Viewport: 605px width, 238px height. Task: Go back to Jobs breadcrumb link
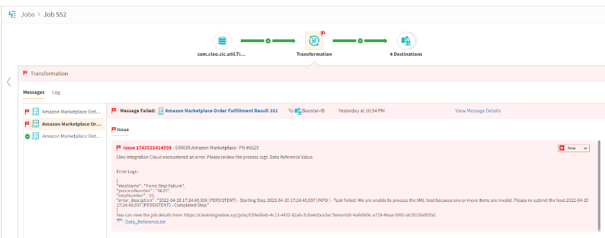(28, 14)
